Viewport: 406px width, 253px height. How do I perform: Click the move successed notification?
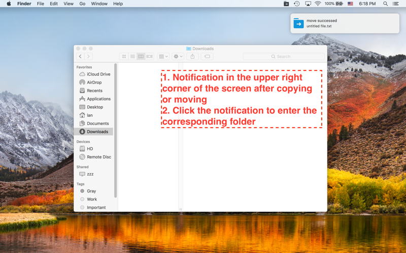click(345, 23)
